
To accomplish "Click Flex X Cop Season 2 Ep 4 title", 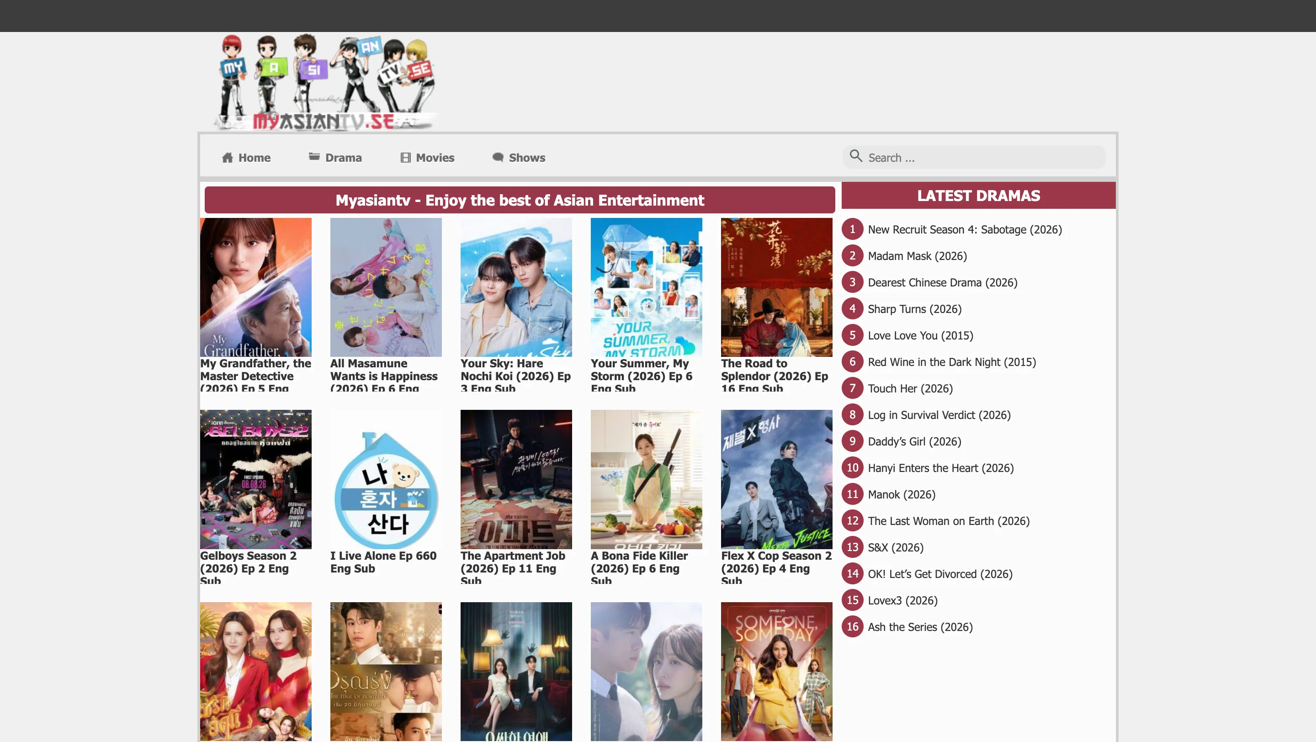I will pyautogui.click(x=776, y=567).
